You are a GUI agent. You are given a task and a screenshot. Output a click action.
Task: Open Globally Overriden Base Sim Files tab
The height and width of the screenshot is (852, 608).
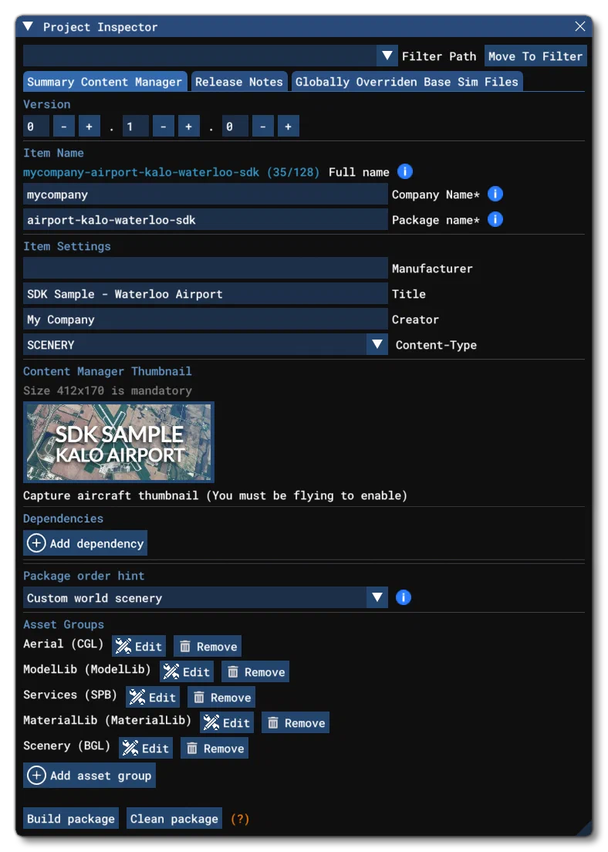click(x=407, y=82)
